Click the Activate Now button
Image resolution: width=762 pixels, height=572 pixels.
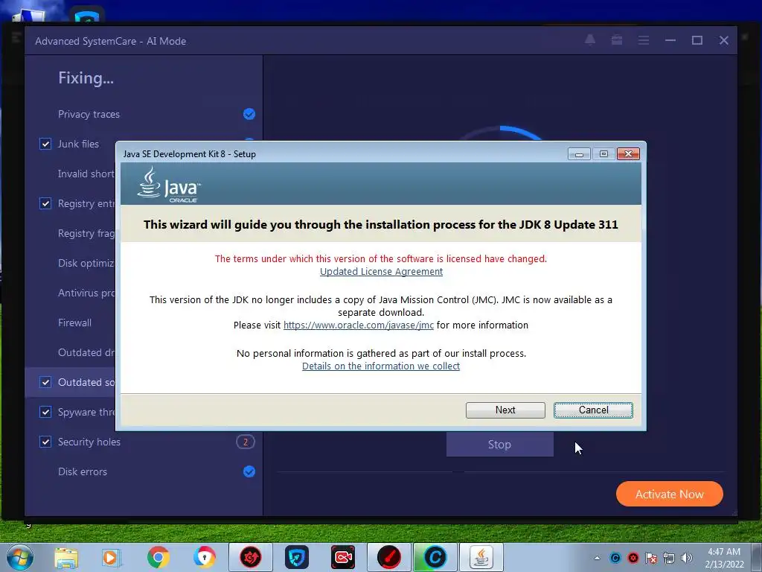coord(669,495)
